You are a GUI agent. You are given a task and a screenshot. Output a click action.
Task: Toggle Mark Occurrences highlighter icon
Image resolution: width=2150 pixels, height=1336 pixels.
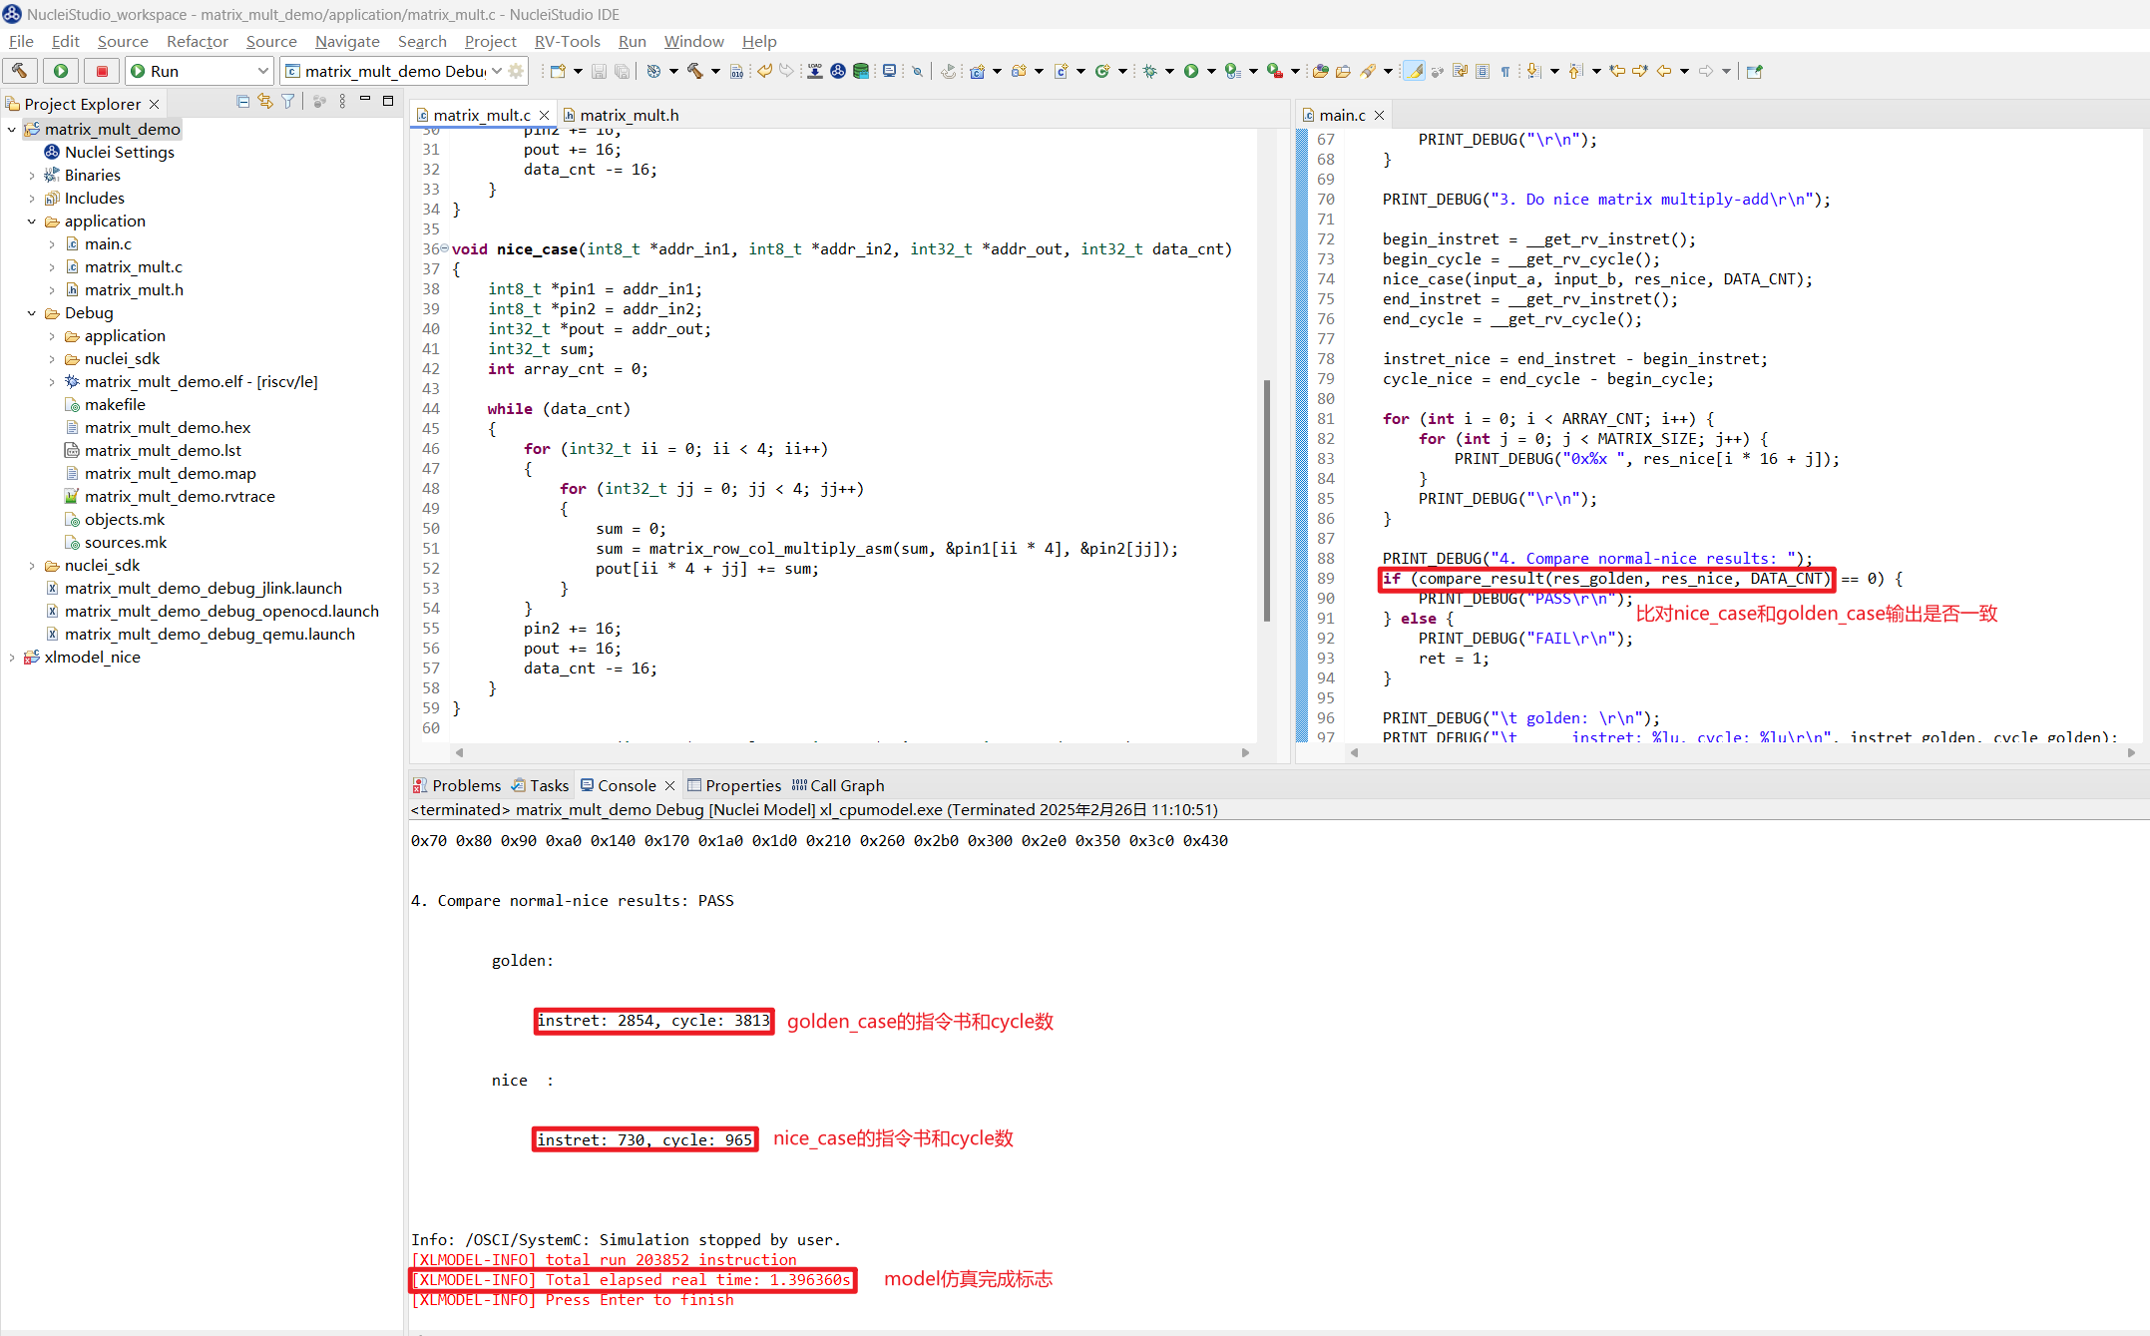[x=1415, y=71]
